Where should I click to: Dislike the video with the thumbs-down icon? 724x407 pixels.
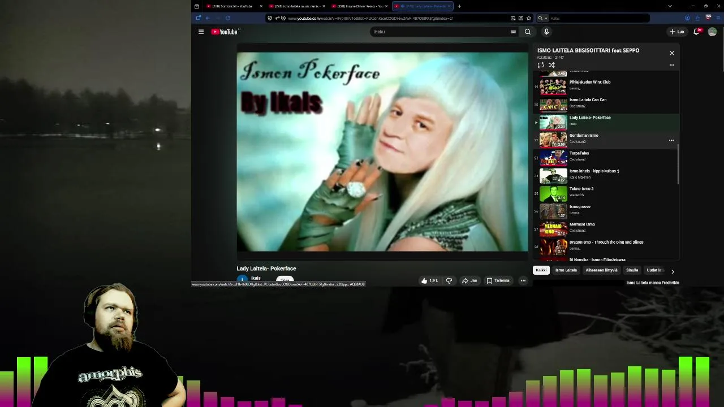(449, 280)
